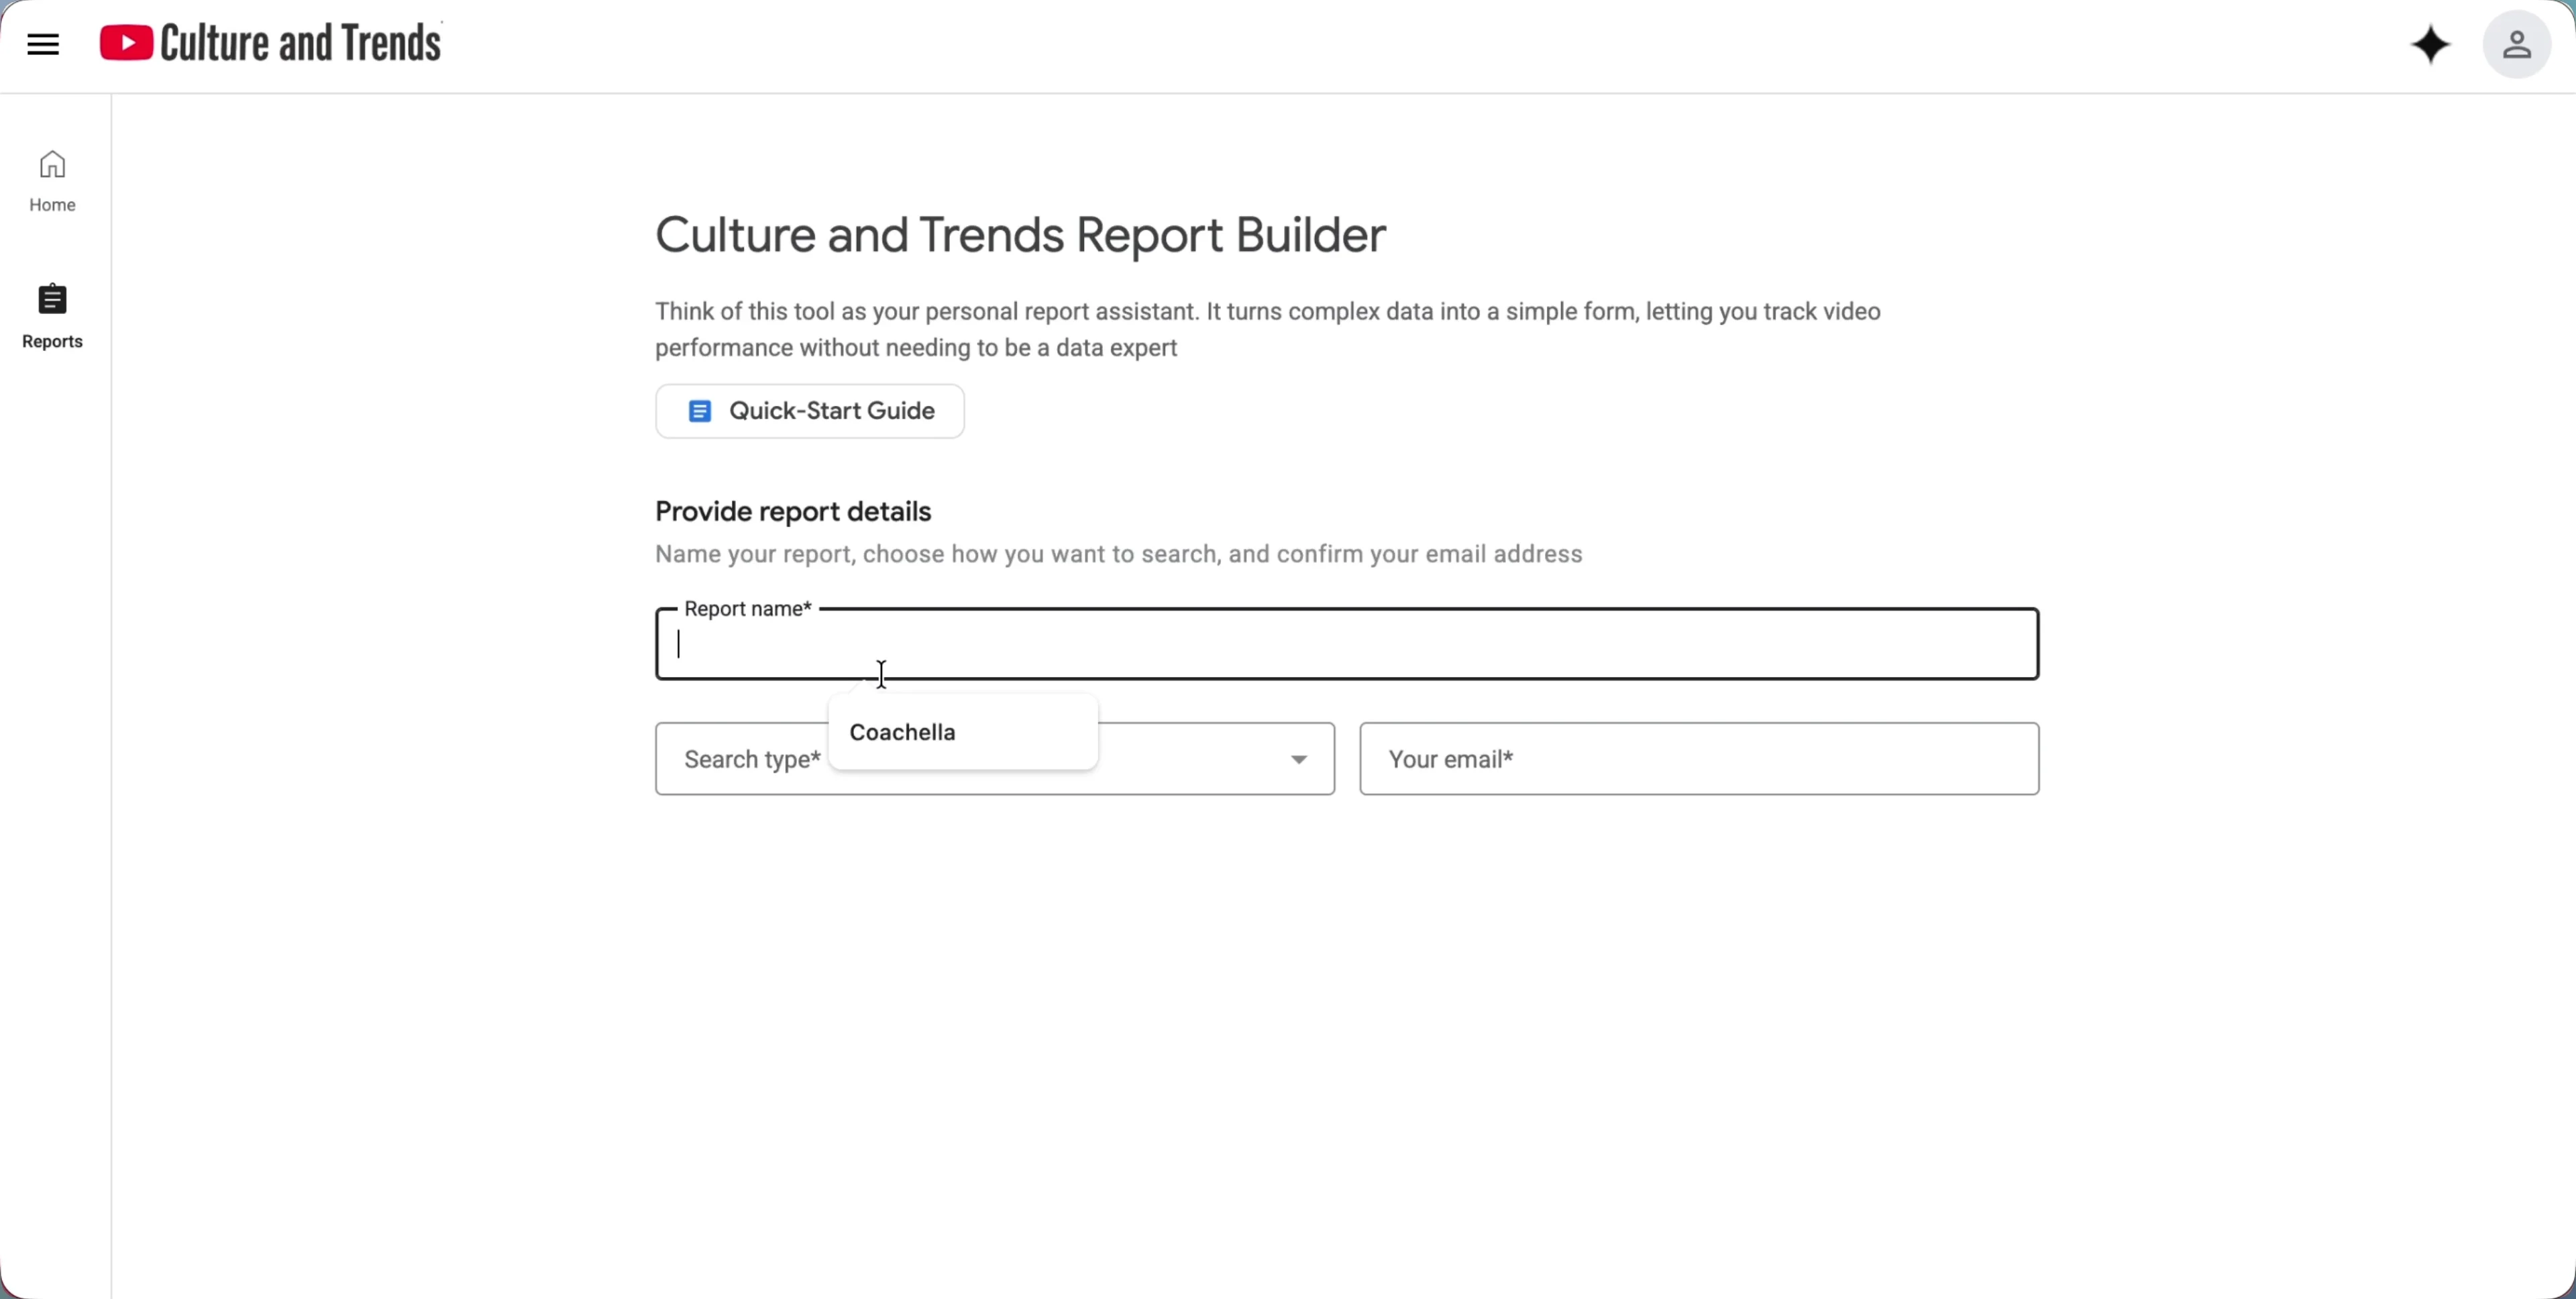The height and width of the screenshot is (1299, 2576).
Task: Open the hamburger menu icon
Action: point(43,44)
